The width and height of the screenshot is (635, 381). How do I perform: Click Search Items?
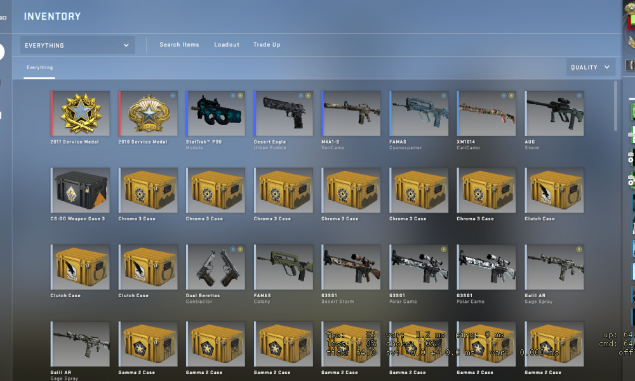180,44
